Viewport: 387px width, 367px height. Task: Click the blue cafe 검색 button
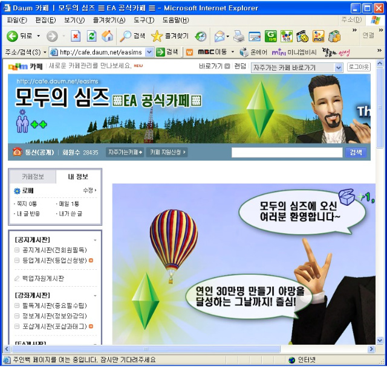tap(356, 152)
